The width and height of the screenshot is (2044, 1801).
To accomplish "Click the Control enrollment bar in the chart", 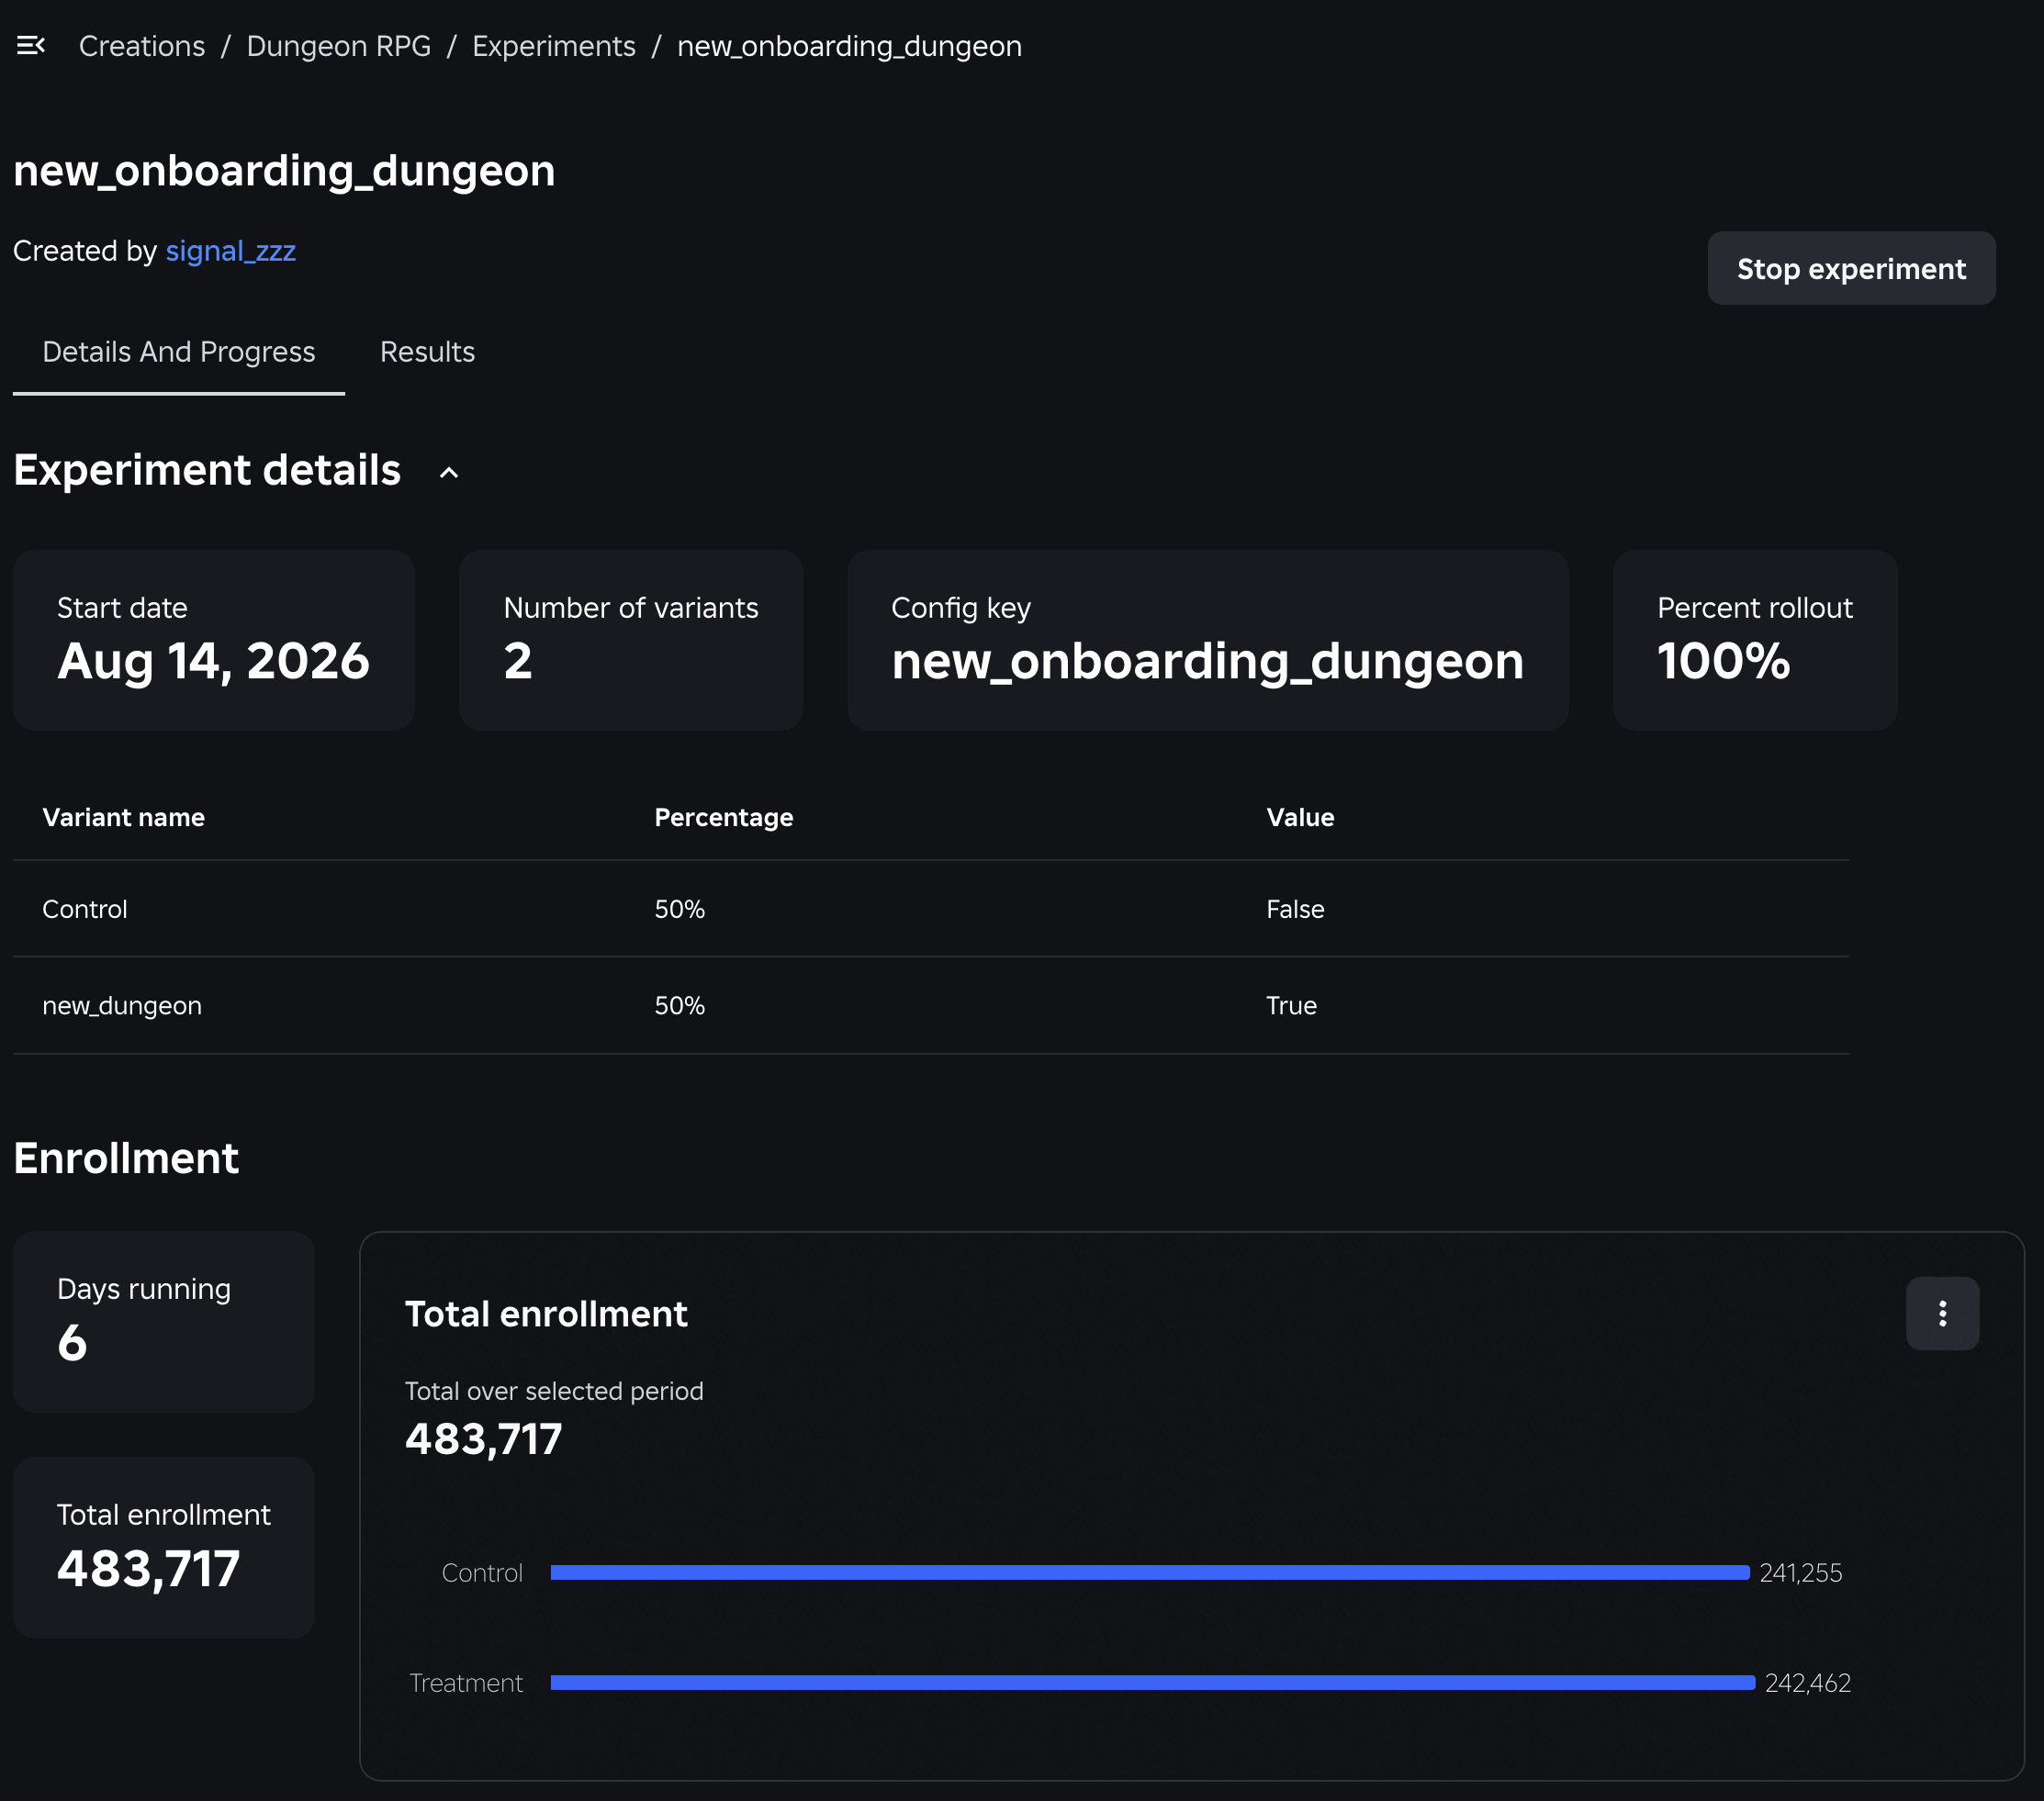I will coord(1150,1572).
